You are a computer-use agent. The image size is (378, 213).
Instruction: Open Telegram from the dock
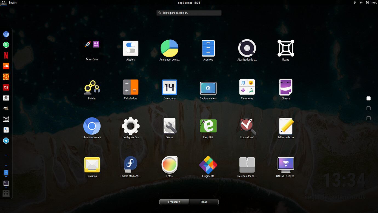point(6,141)
